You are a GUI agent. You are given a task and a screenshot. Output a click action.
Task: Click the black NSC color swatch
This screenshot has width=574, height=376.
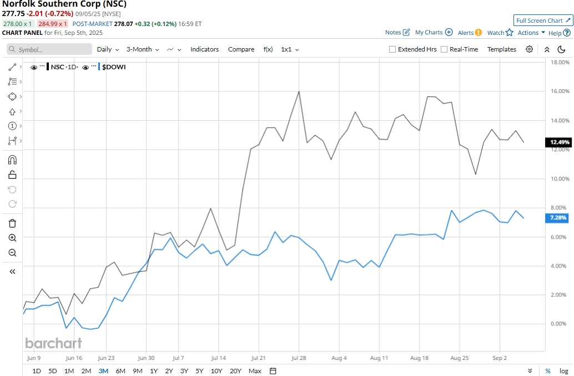point(48,67)
